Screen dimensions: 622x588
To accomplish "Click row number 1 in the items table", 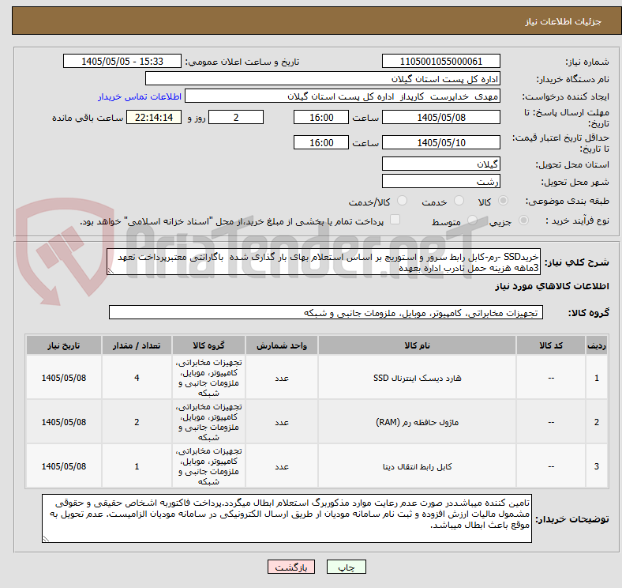I will click(x=596, y=378).
